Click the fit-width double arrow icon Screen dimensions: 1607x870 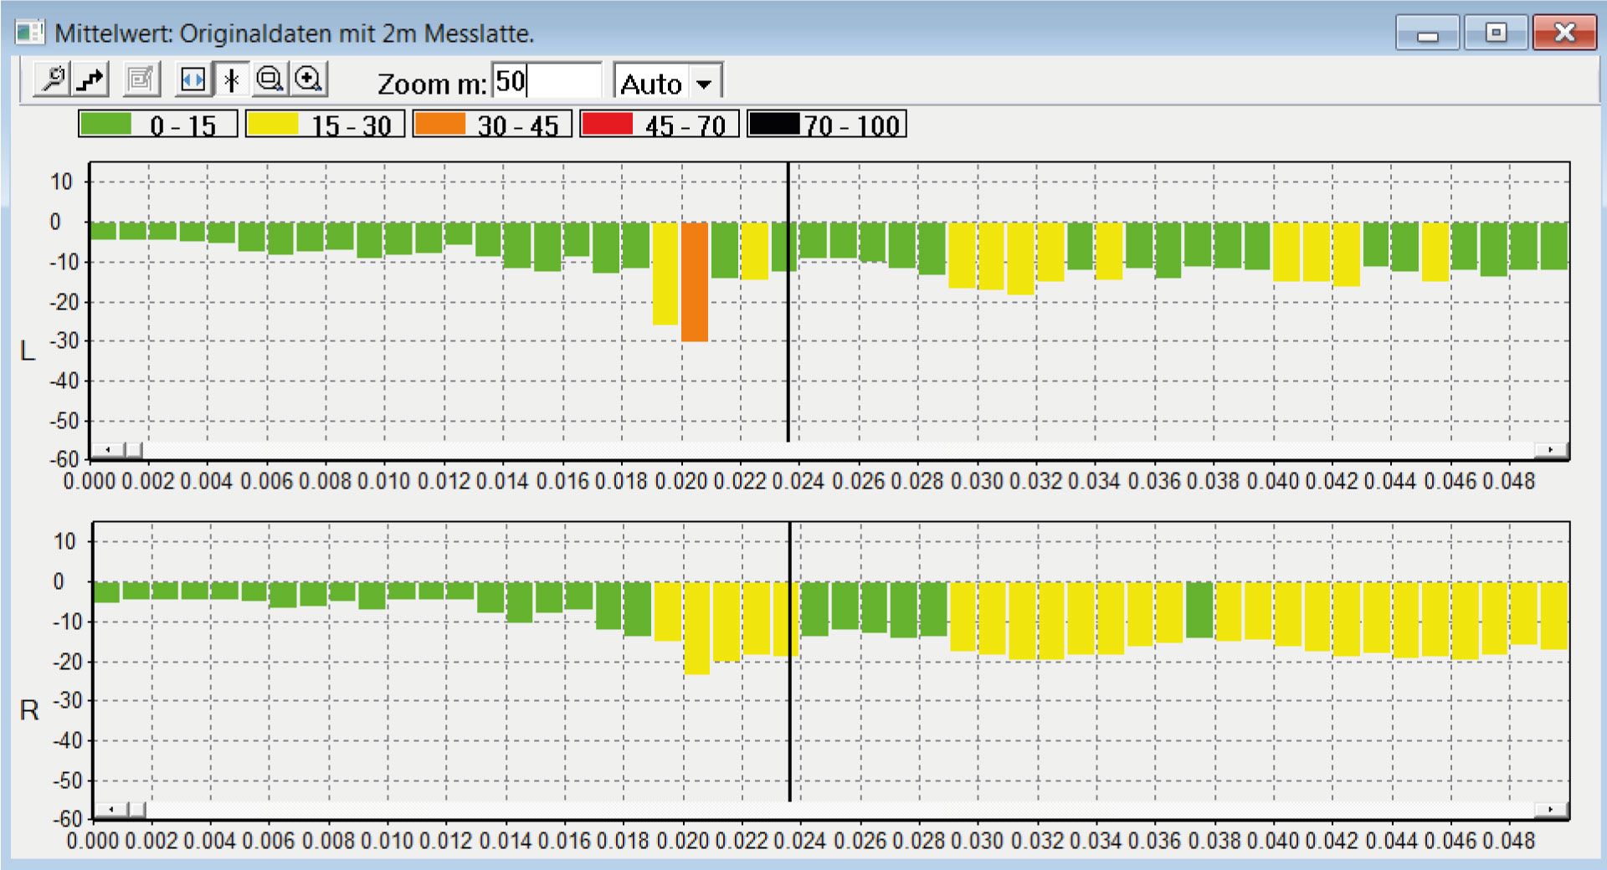click(193, 80)
